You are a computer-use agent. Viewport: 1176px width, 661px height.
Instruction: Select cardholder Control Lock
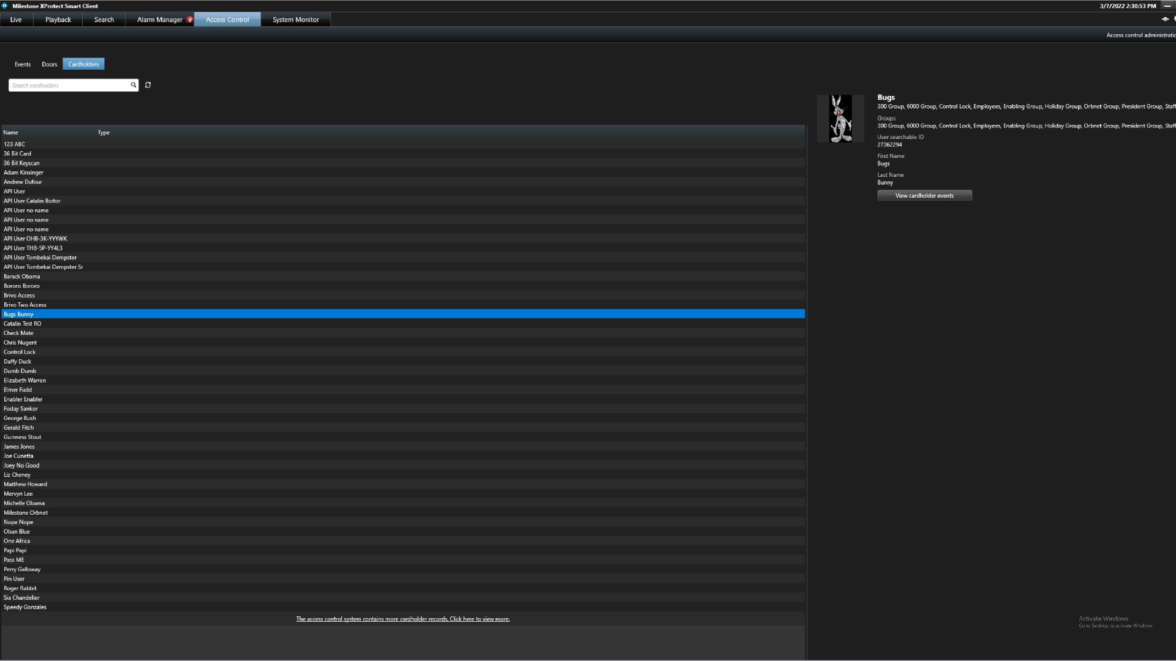[403, 352]
